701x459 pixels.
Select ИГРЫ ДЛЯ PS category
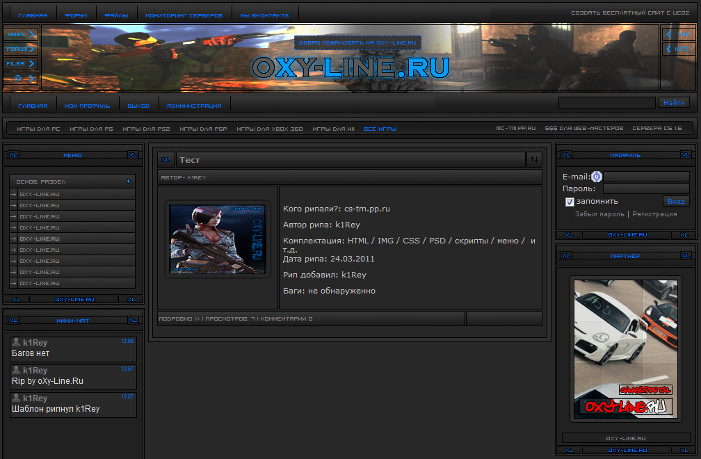[91, 129]
